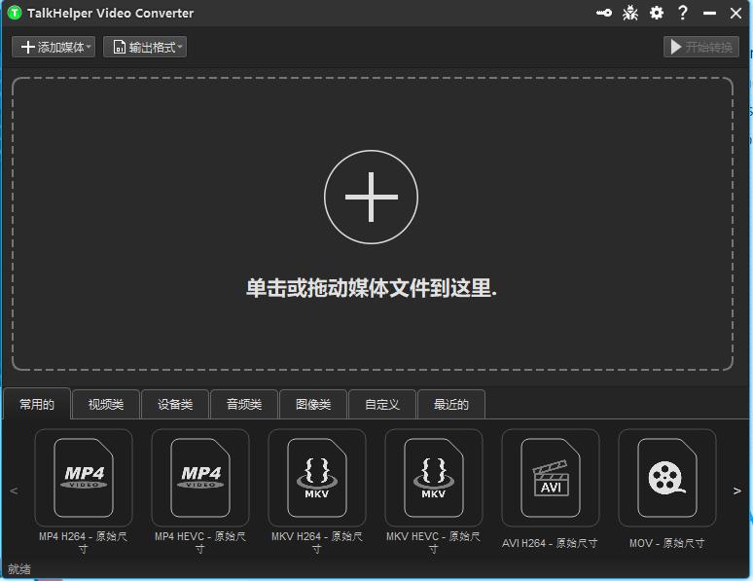Pick the MOV film reel format icon

(667, 478)
